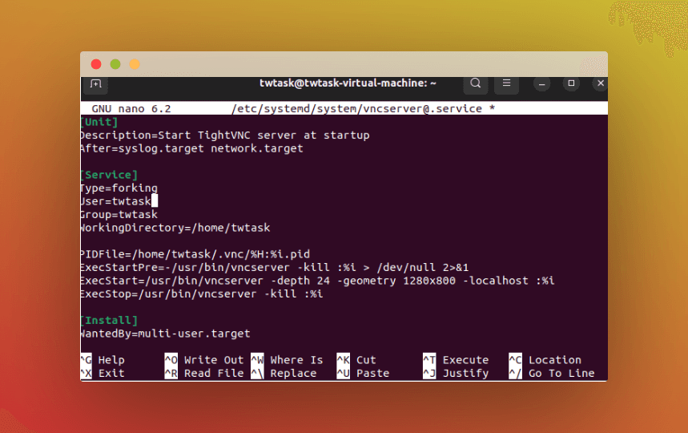The height and width of the screenshot is (433, 688).
Task: Open the terminal hamburger menu
Action: [x=506, y=83]
